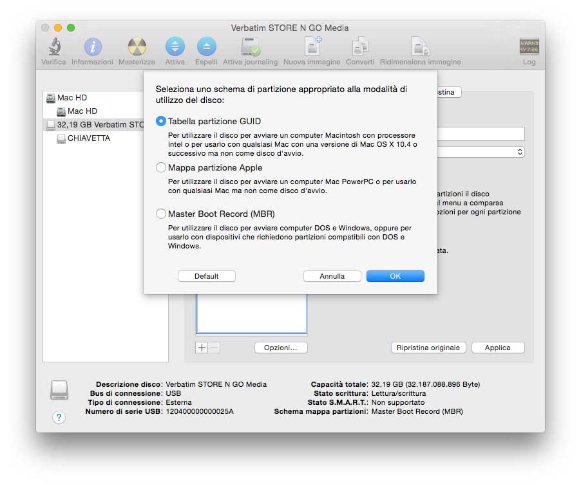581x484 pixels.
Task: Open the Opzioni... button
Action: click(281, 348)
